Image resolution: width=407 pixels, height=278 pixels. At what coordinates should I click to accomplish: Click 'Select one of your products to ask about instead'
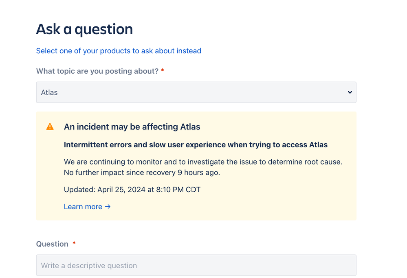[x=118, y=51]
